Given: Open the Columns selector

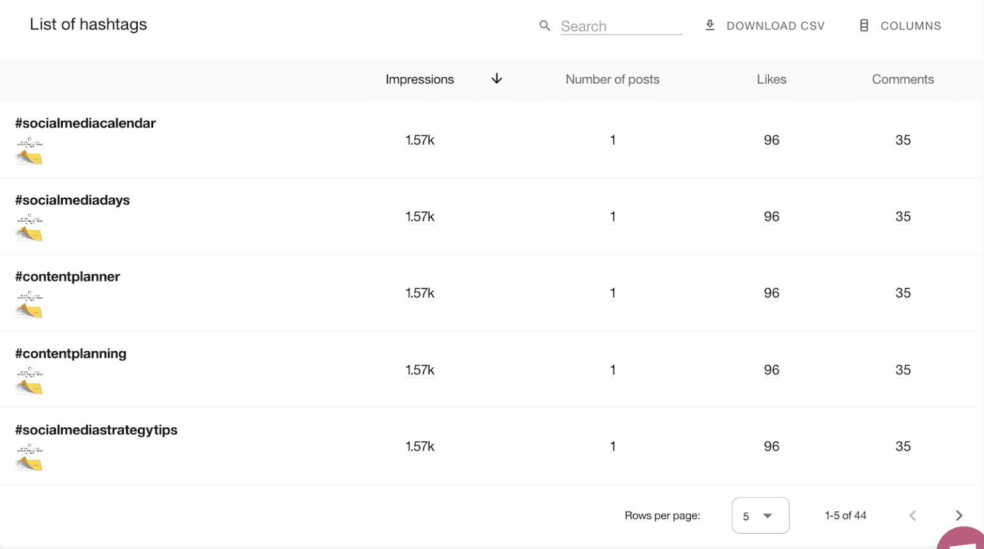Looking at the screenshot, I should tap(910, 26).
